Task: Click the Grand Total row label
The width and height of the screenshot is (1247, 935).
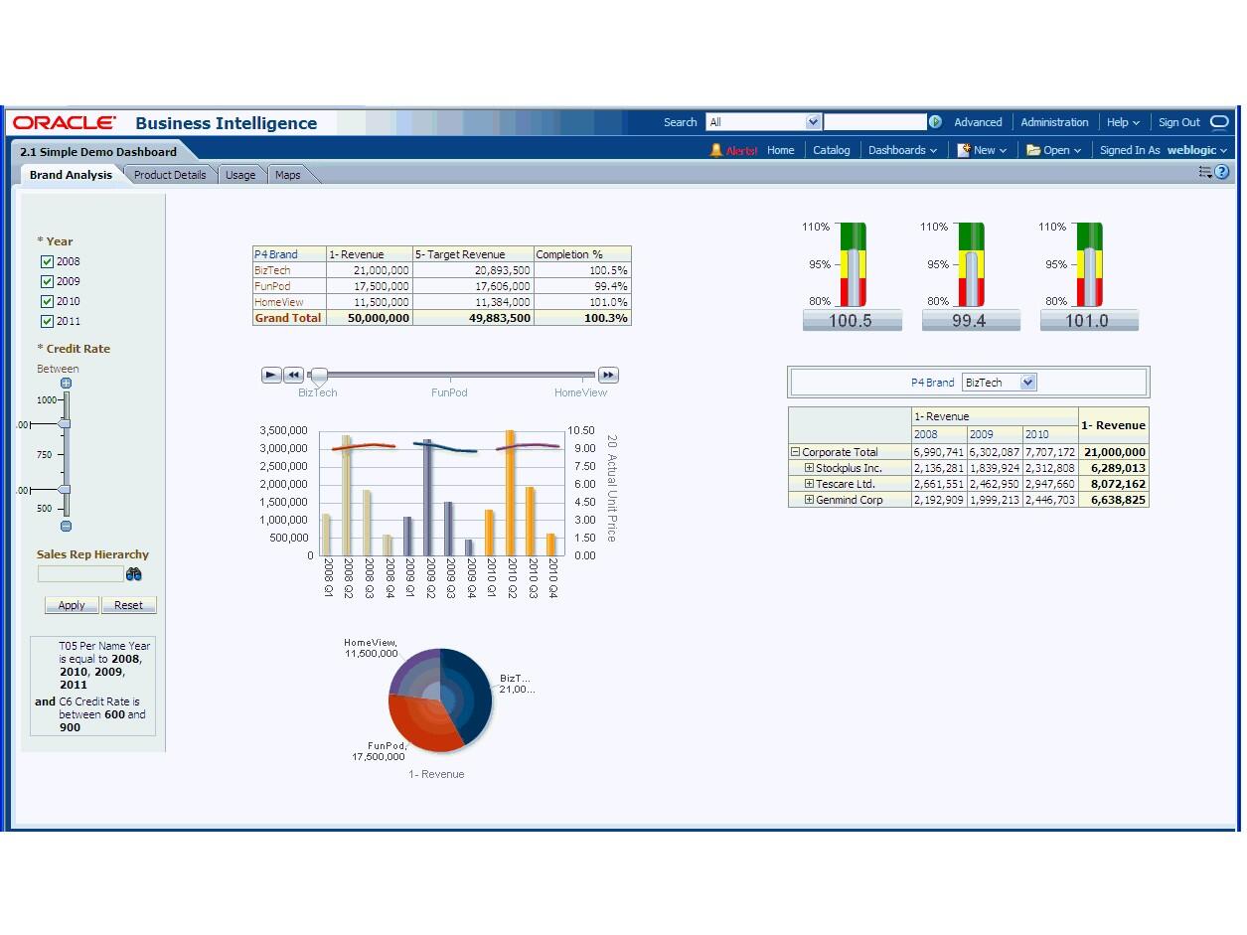Action: tap(288, 318)
